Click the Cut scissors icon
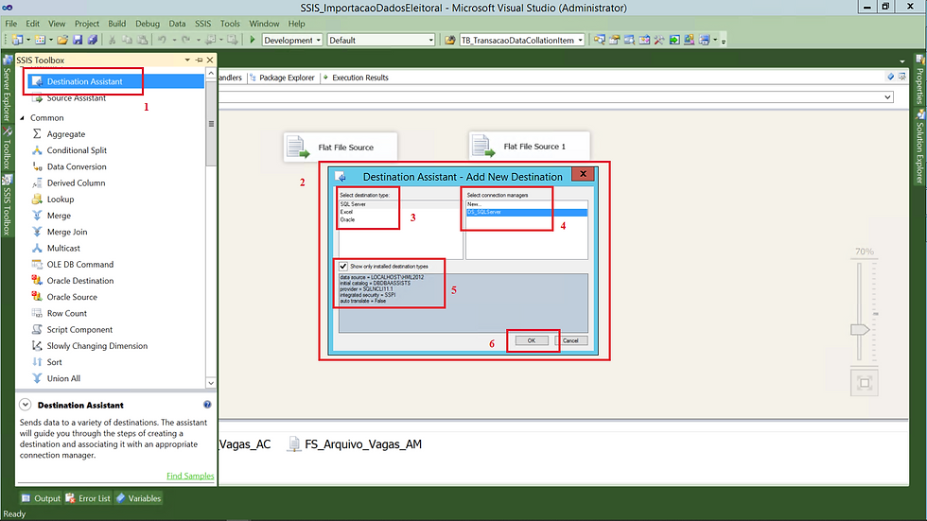Image resolution: width=927 pixels, height=521 pixels. coord(112,40)
